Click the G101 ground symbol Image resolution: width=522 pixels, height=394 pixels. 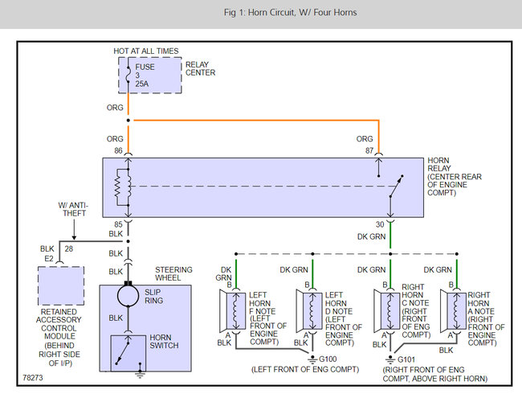(x=390, y=359)
